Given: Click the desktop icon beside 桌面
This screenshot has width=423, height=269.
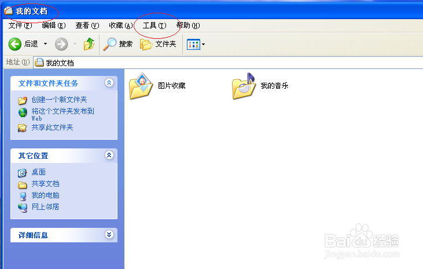Looking at the screenshot, I should tap(22, 173).
